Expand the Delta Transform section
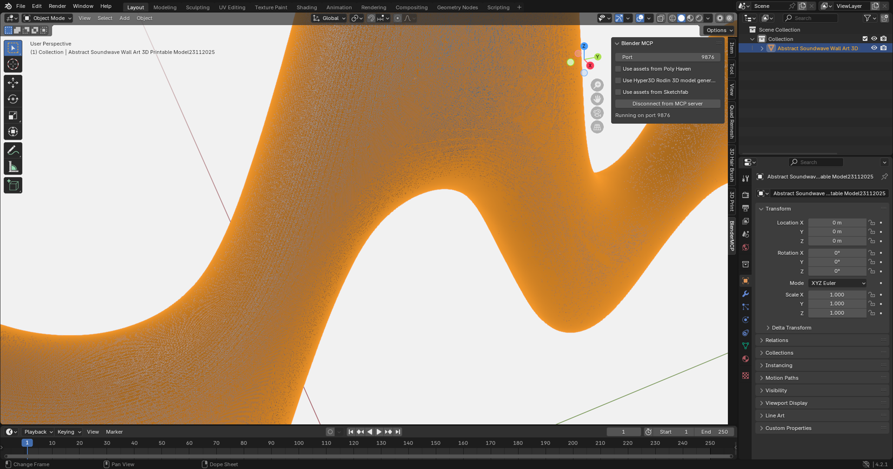The height and width of the screenshot is (469, 893). pyautogui.click(x=791, y=327)
